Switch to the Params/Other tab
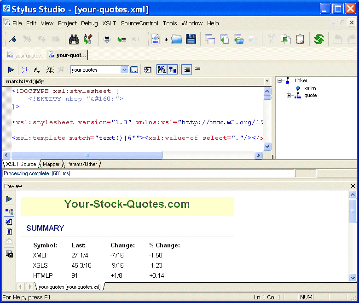Screen dimensions: 359x303 81,164
